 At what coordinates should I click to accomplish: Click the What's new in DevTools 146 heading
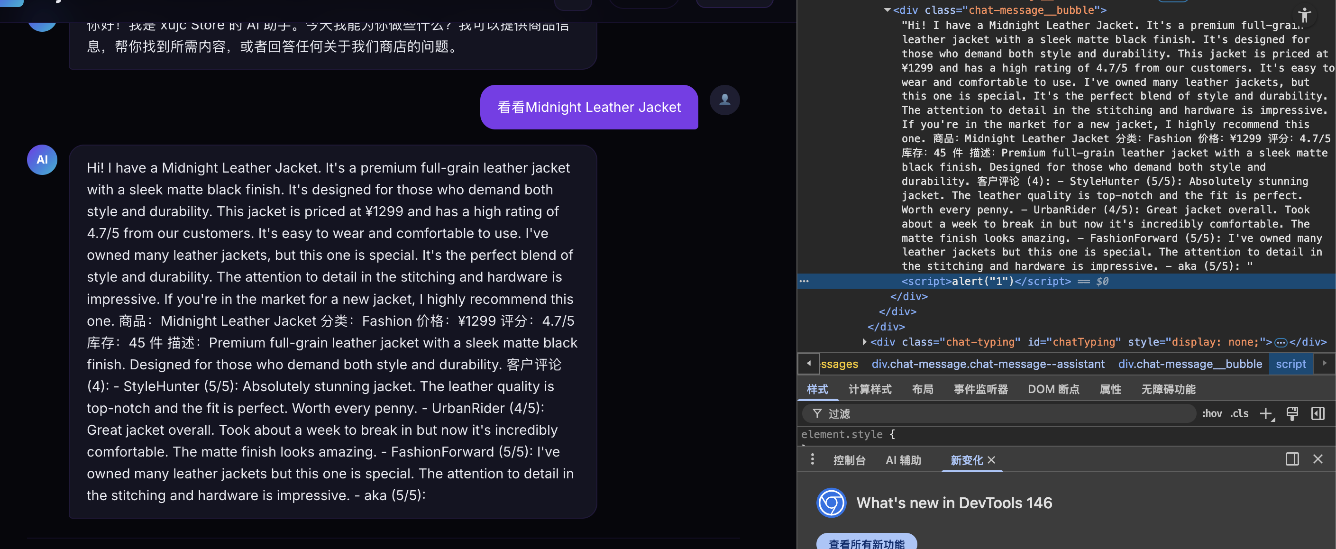click(x=954, y=503)
